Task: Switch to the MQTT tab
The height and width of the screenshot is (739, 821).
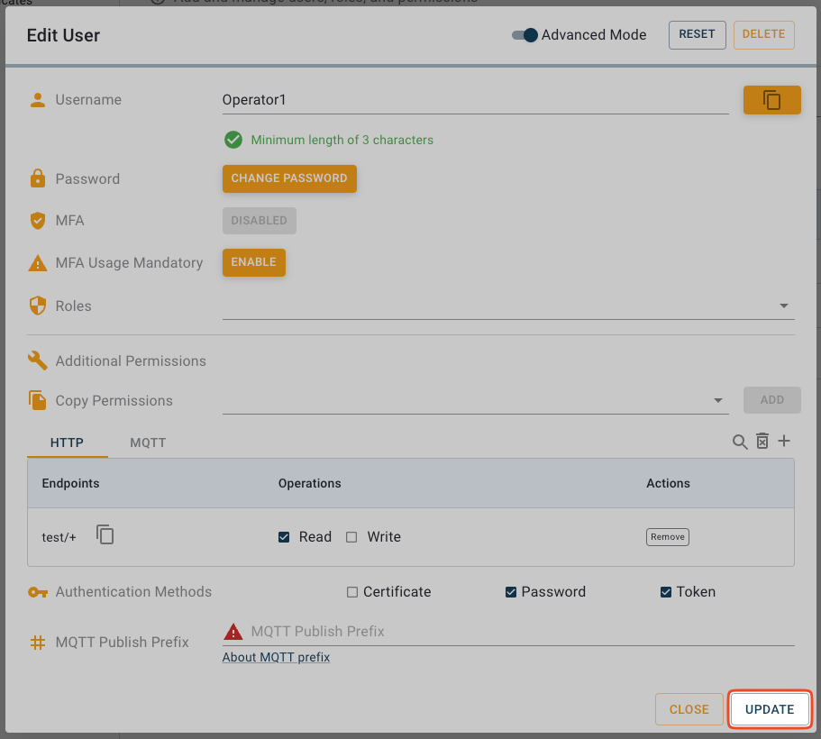Action: click(x=148, y=442)
